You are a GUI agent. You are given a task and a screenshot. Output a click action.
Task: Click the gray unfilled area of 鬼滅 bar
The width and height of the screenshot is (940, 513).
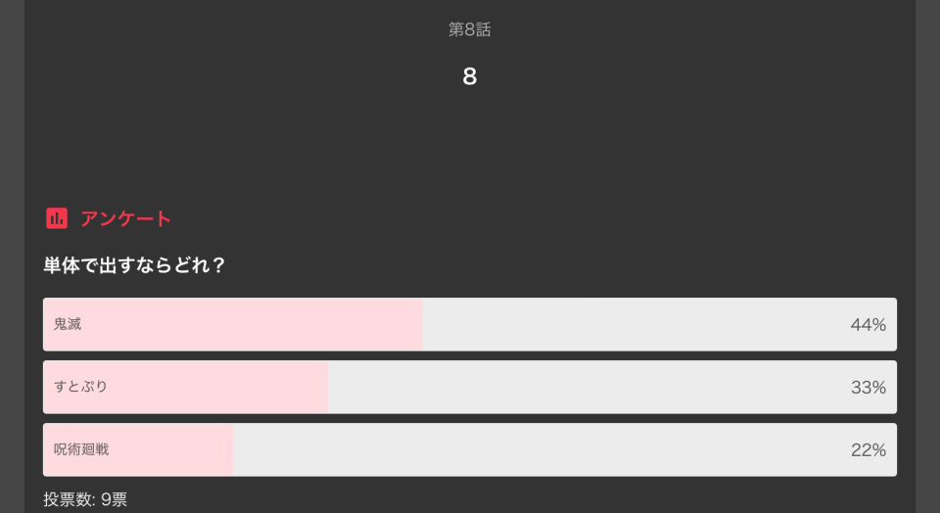click(x=635, y=324)
